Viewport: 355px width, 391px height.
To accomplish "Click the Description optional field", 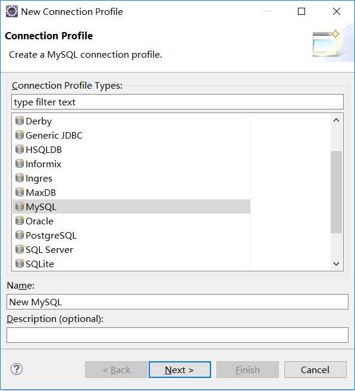I will [177, 335].
